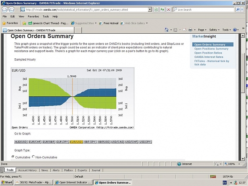Go to the EUR/USD graph

point(76,142)
